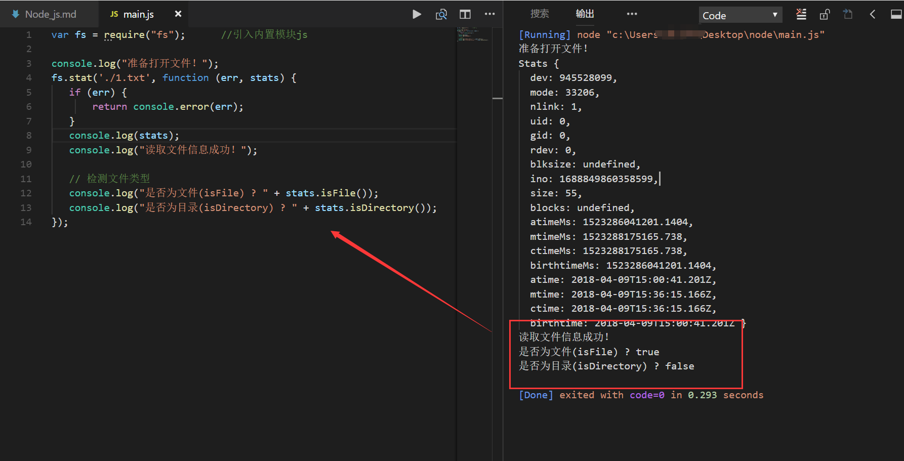
Task: Run the code with the play button
Action: pos(417,14)
